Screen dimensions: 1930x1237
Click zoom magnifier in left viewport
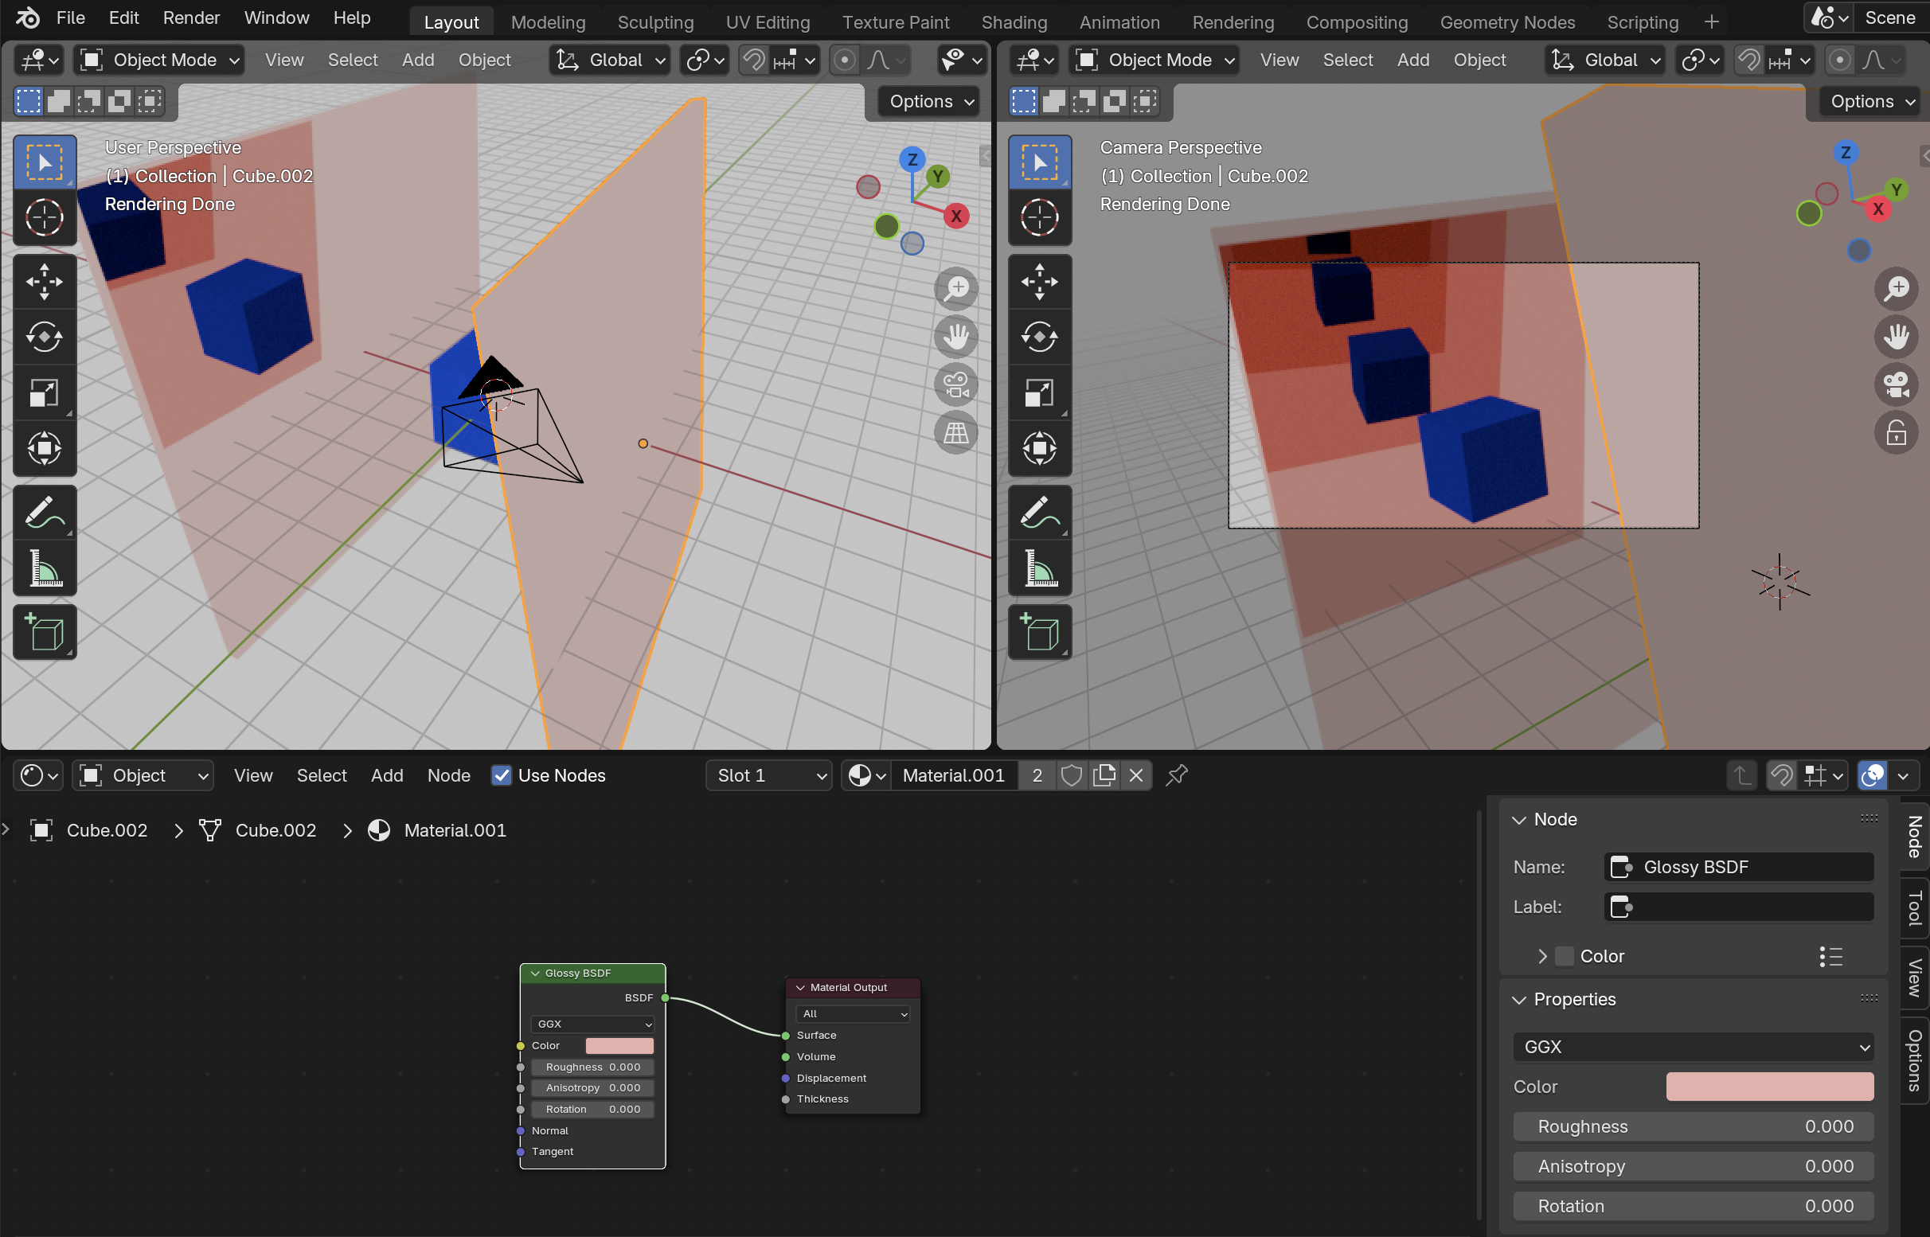coord(956,288)
